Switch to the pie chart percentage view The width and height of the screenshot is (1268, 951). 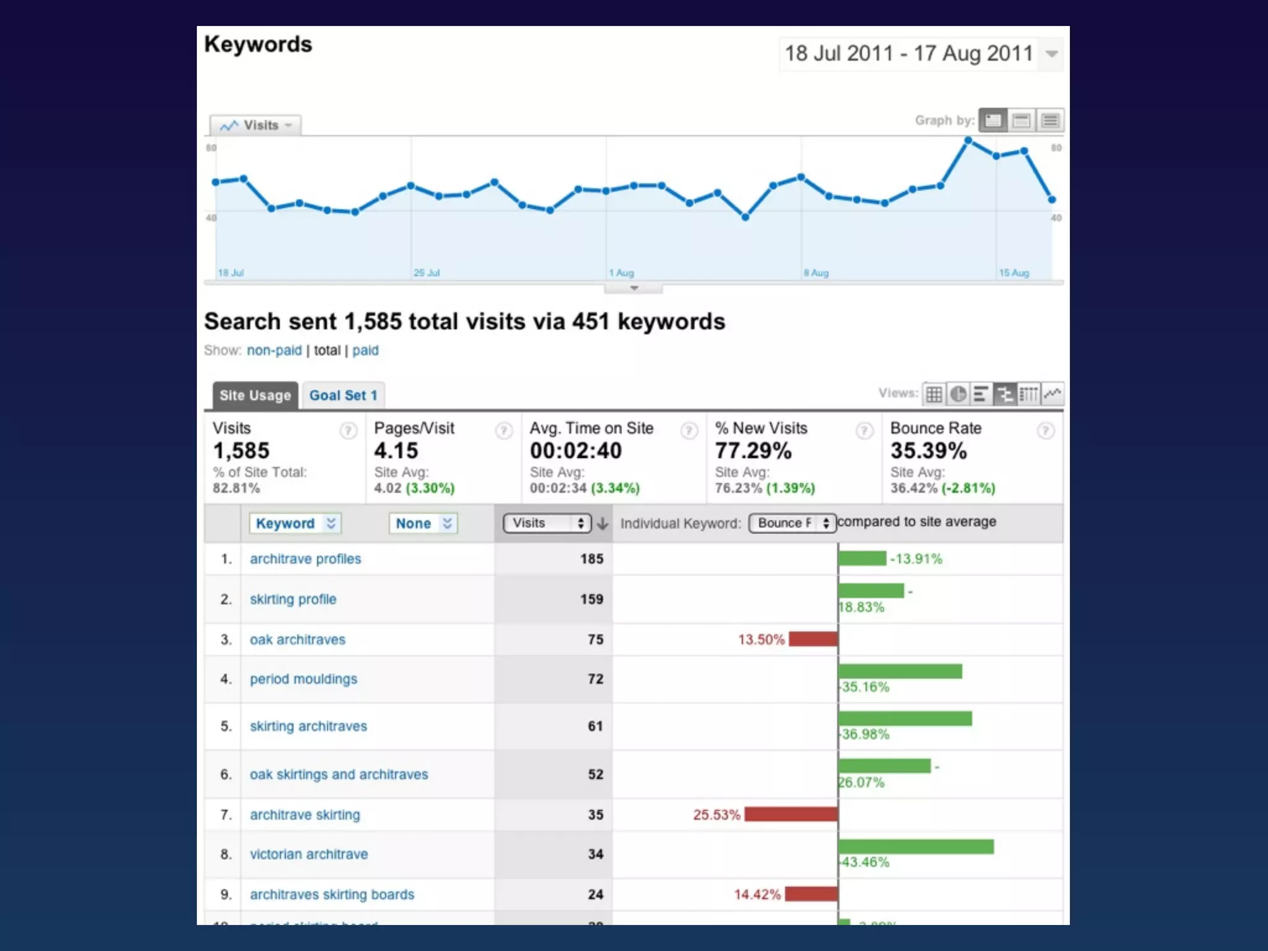pos(958,394)
